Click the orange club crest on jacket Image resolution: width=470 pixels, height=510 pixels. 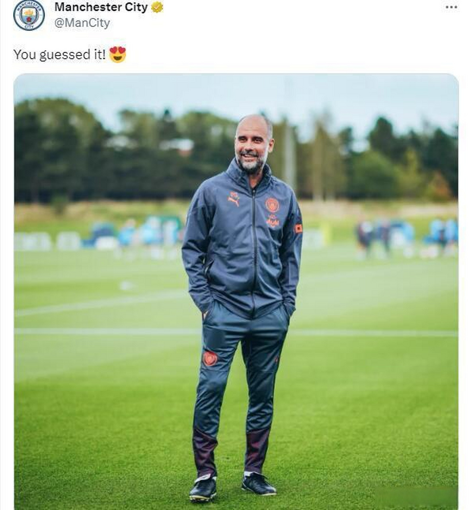(272, 205)
